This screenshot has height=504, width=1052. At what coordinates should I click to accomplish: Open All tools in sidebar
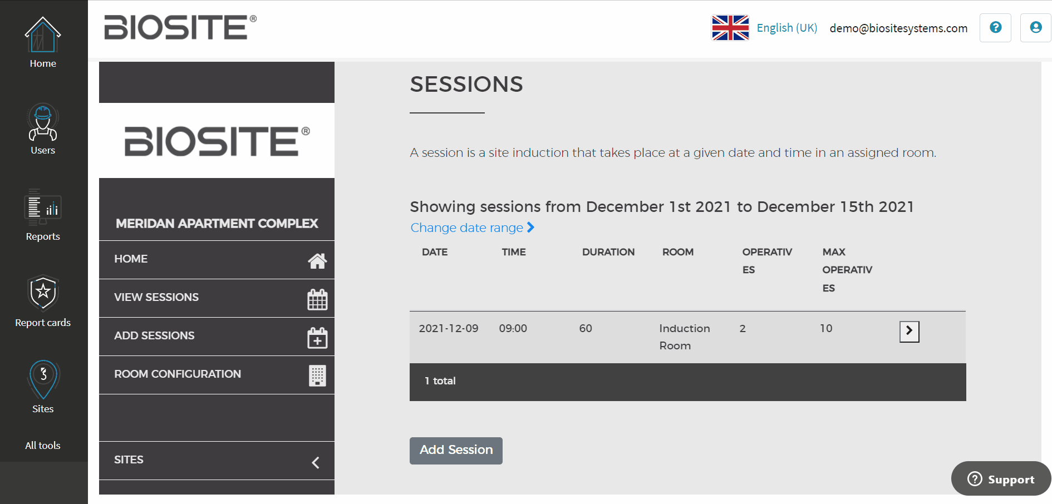43,446
